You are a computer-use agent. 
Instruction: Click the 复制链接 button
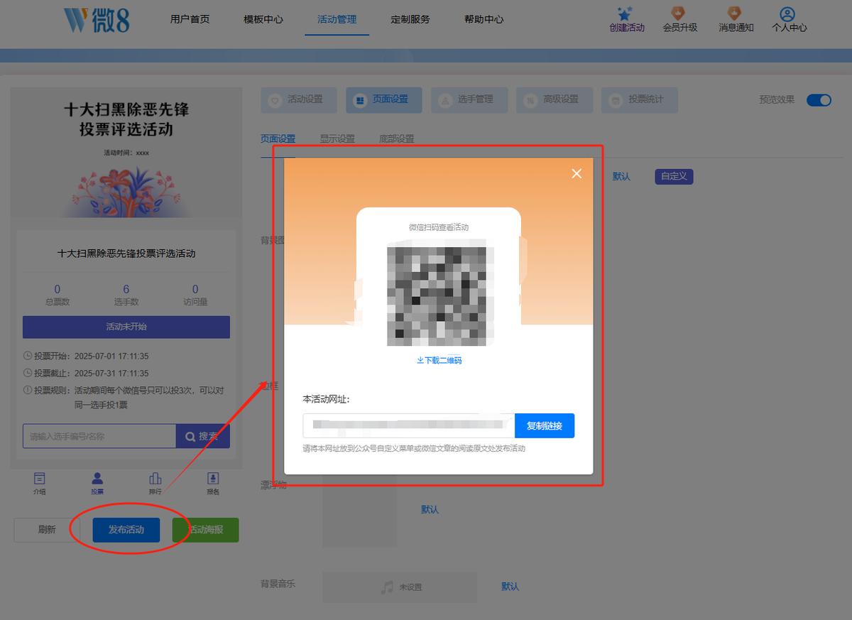(545, 426)
